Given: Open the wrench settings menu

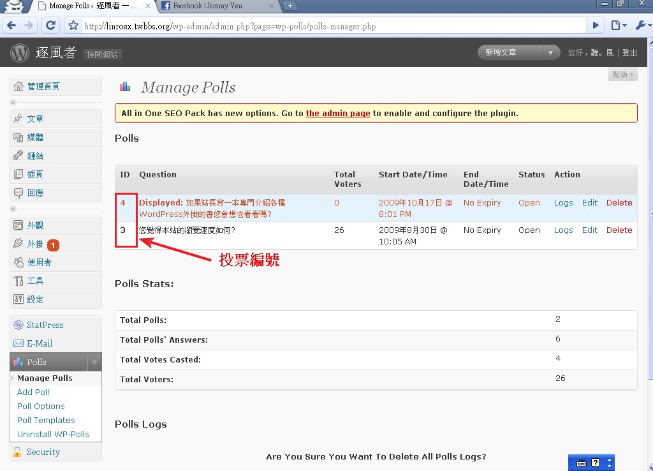Looking at the screenshot, I should click(x=643, y=26).
